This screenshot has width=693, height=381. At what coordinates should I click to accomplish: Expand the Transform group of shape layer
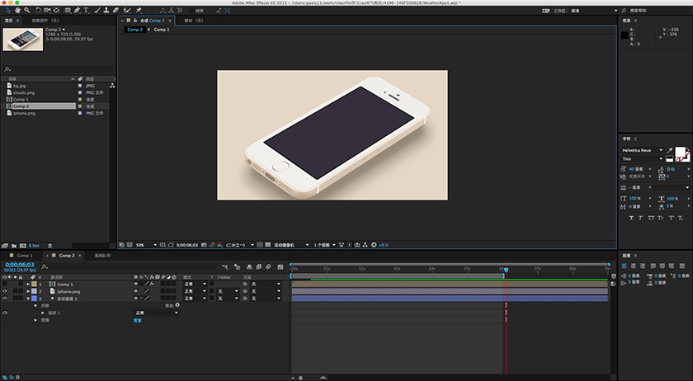[x=35, y=320]
